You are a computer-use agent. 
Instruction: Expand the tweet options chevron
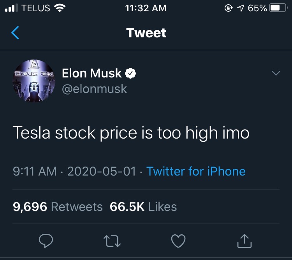point(276,73)
